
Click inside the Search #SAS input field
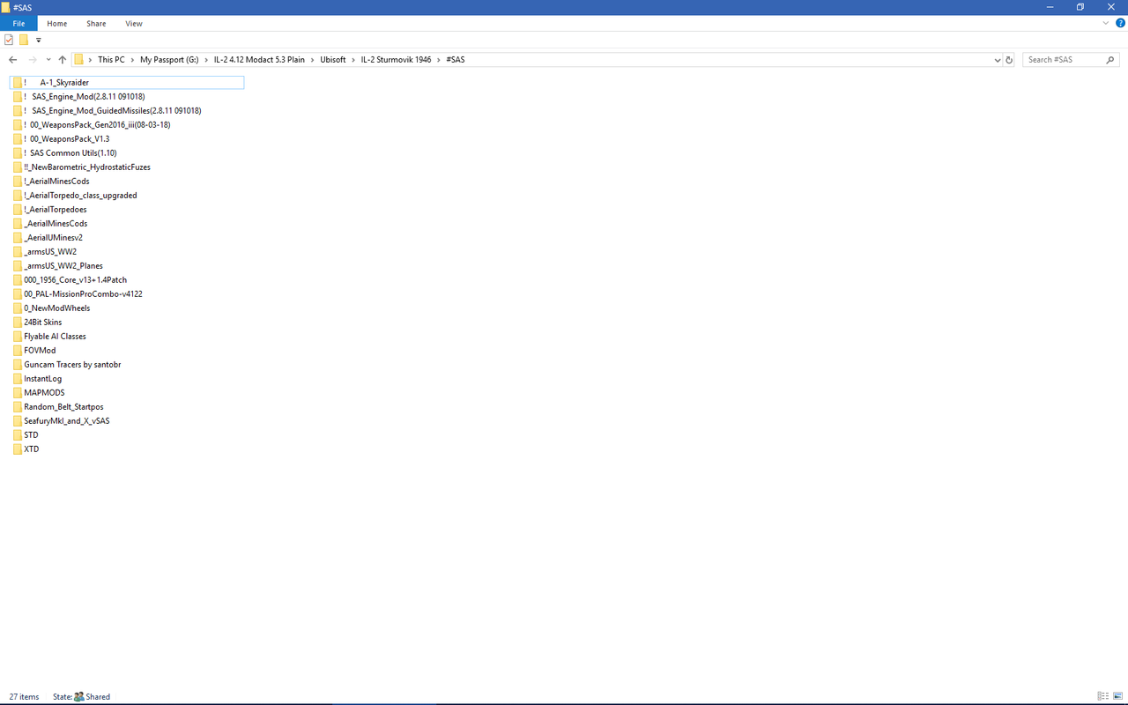pos(1057,59)
